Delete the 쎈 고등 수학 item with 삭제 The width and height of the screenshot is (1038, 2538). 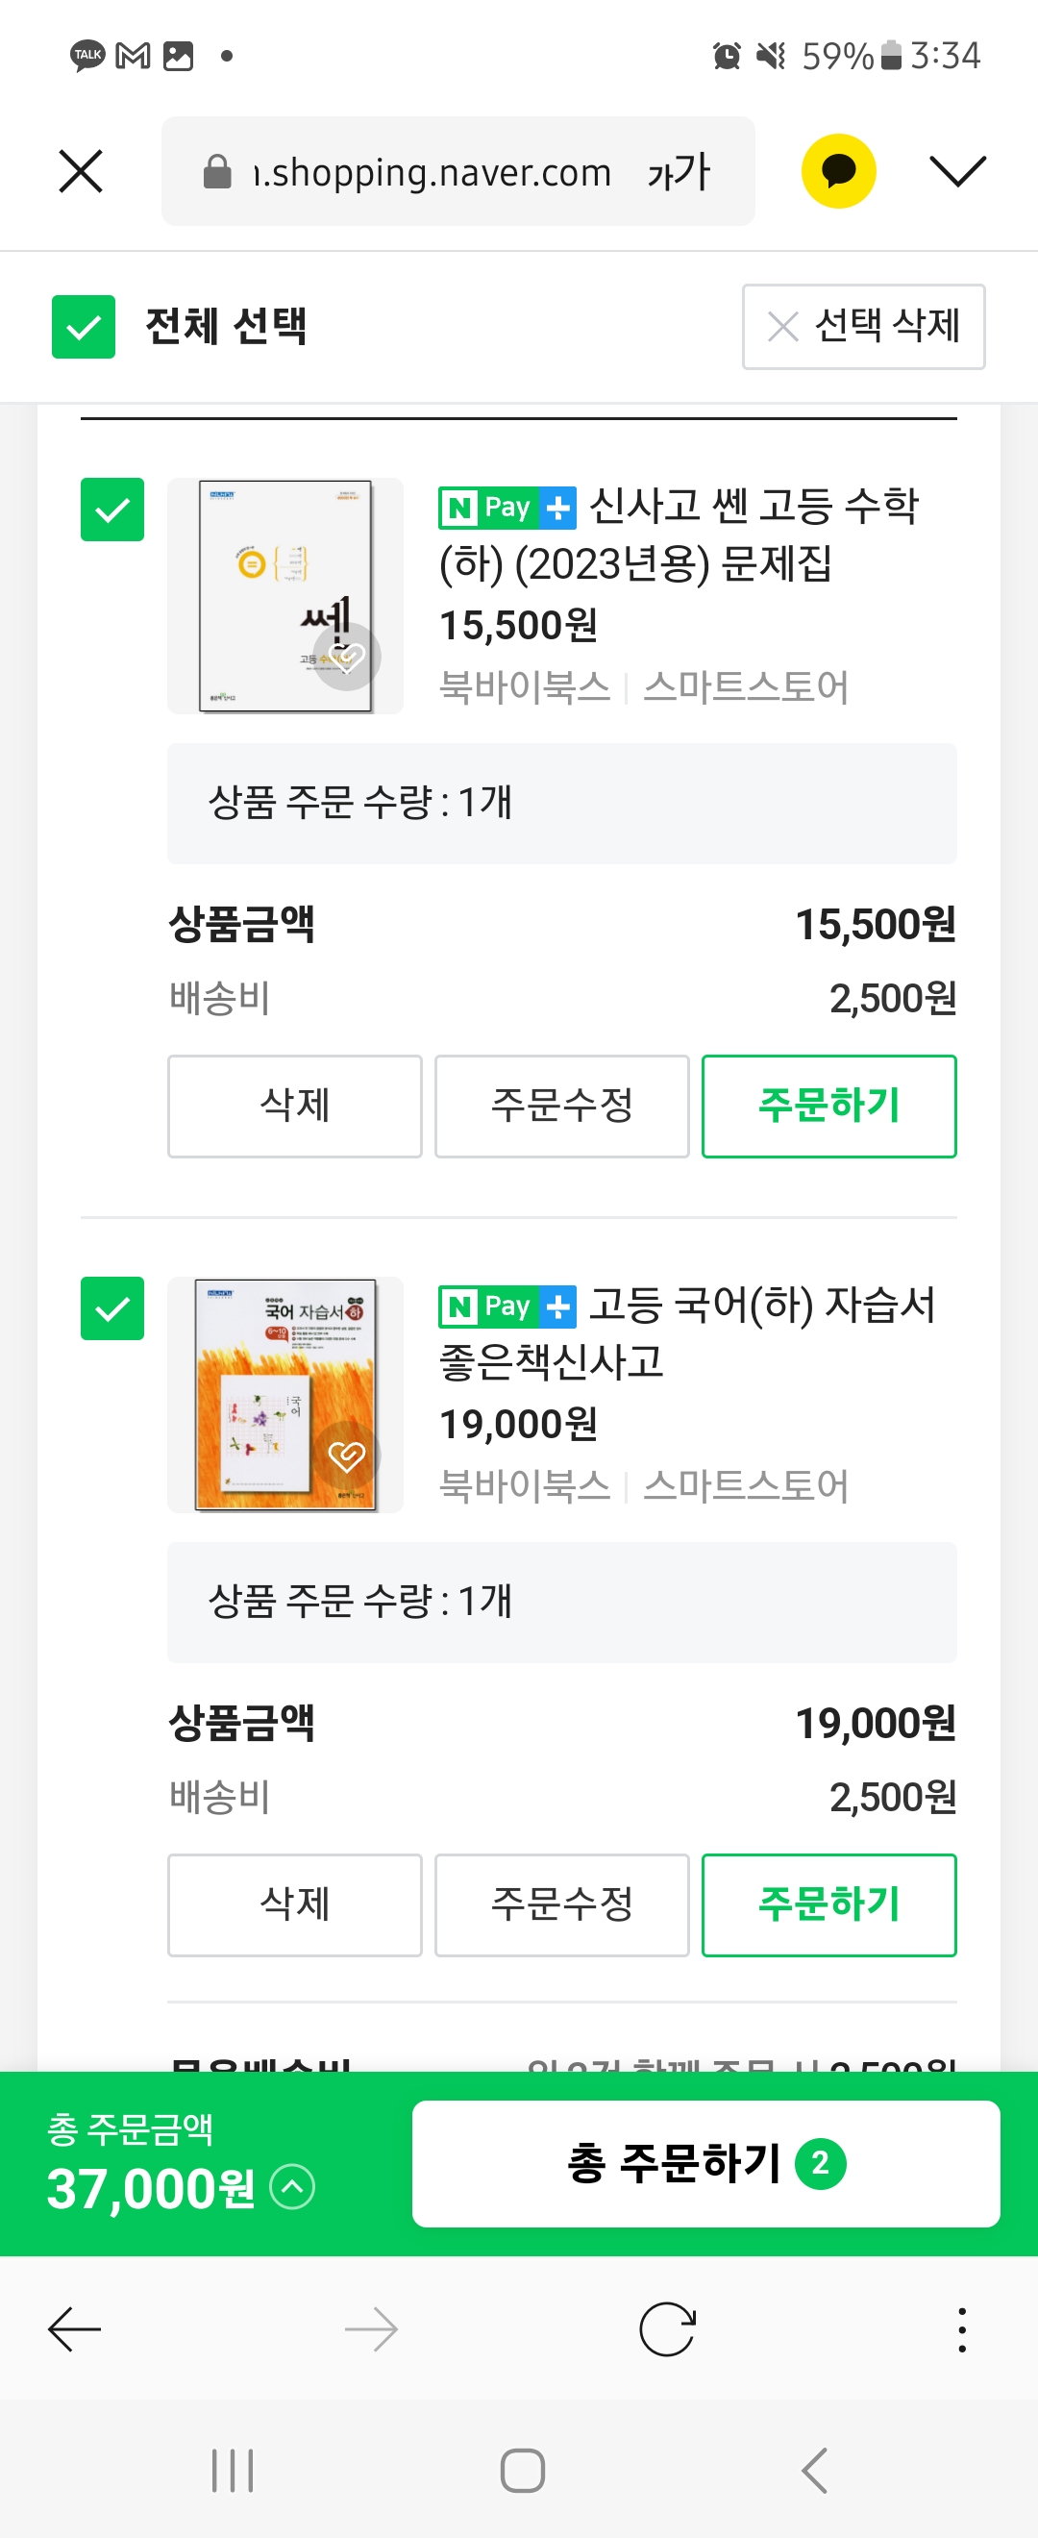(294, 1106)
